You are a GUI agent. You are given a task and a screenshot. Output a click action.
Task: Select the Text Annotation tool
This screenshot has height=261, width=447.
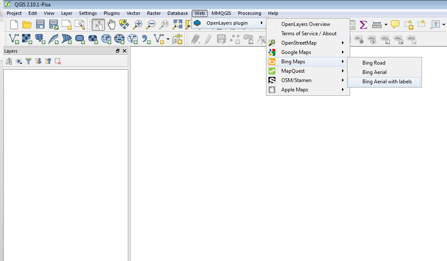click(435, 25)
